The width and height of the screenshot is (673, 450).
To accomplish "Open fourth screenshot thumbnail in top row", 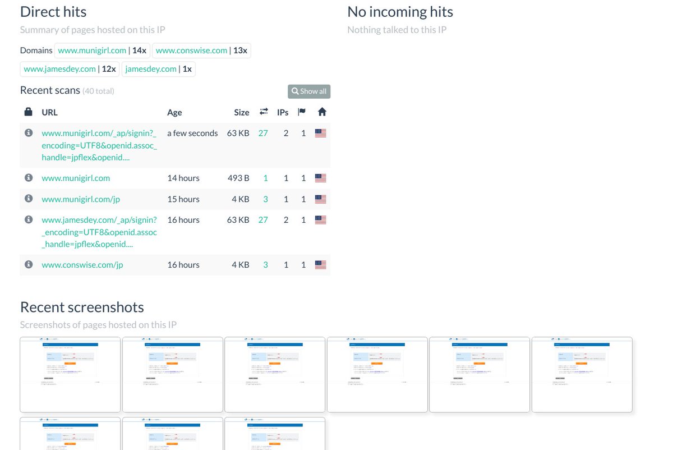I will click(377, 375).
